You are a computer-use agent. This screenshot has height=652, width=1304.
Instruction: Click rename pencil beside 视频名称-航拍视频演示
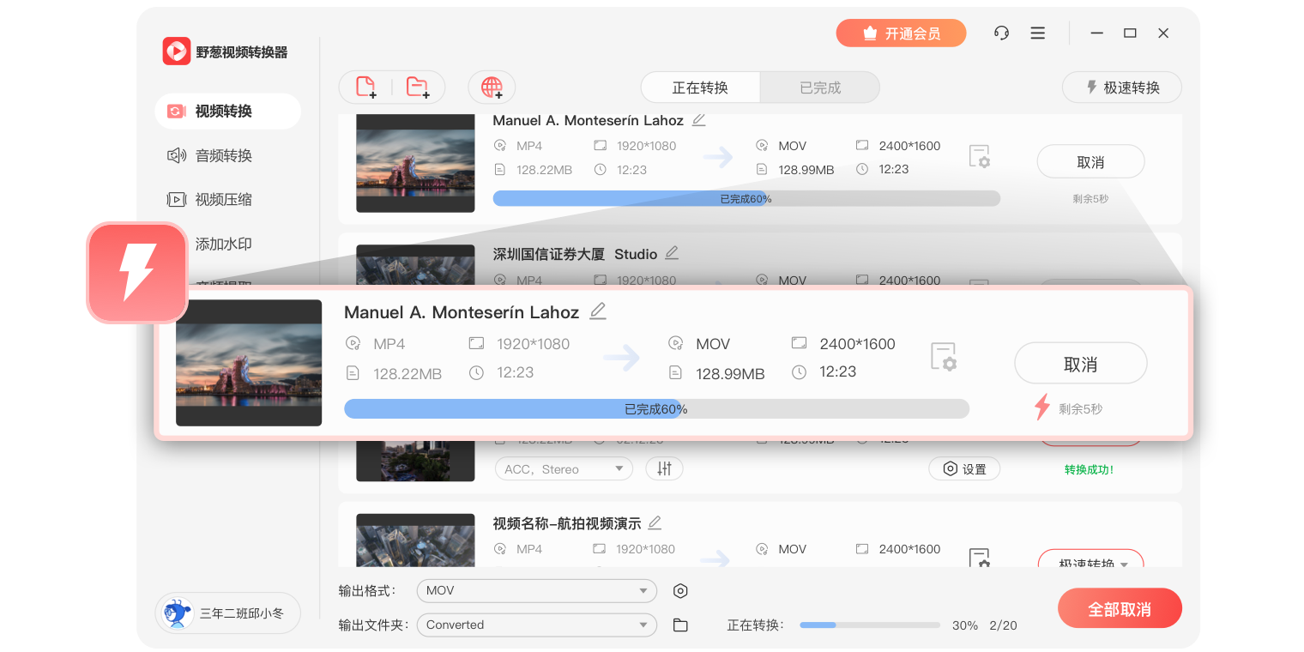[655, 522]
